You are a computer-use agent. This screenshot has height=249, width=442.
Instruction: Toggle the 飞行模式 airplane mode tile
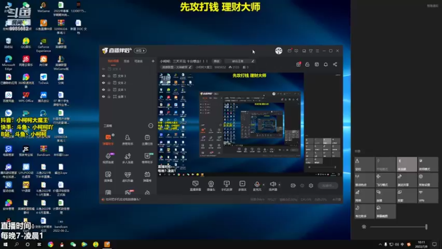point(385,180)
